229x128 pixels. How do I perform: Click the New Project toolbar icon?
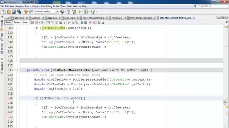tap(9, 12)
